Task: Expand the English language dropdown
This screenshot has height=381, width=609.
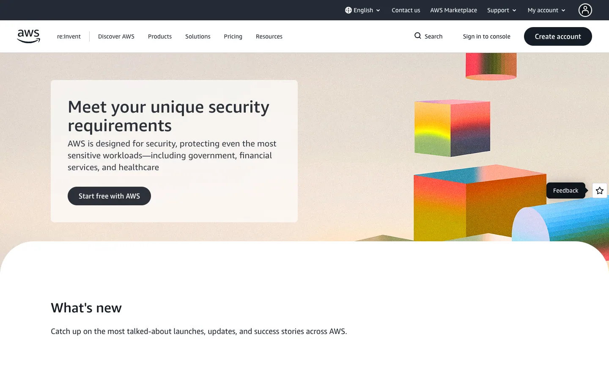Action: click(x=363, y=10)
